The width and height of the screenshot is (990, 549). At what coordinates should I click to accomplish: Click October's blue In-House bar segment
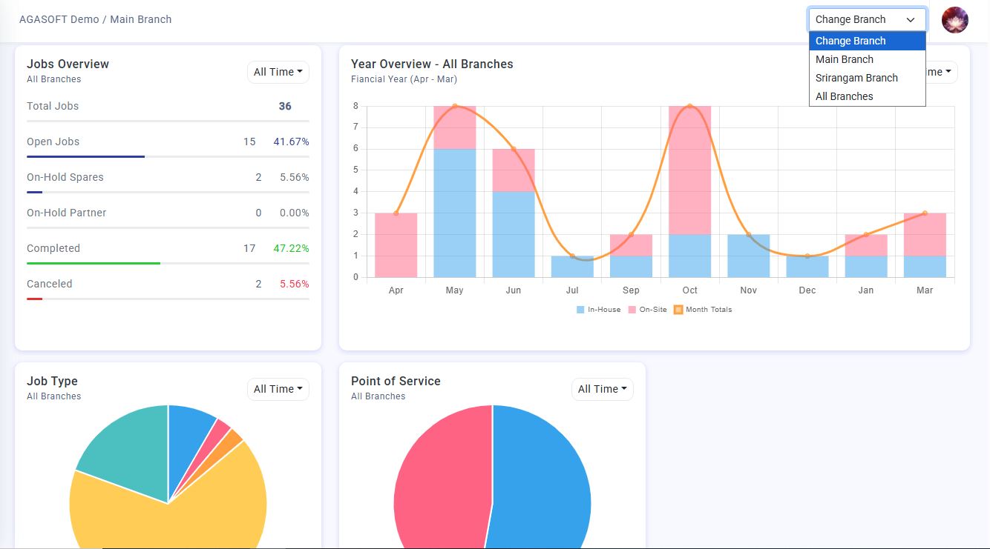(x=689, y=256)
